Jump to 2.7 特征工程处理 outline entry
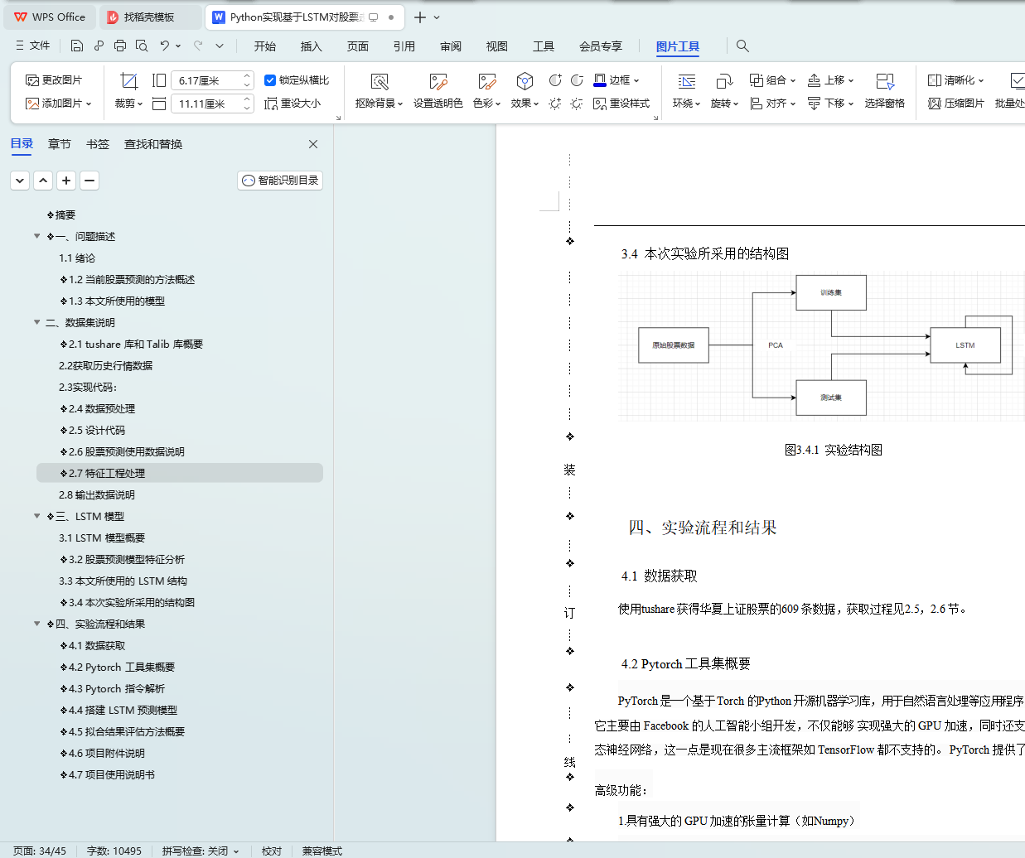This screenshot has width=1025, height=858. pyautogui.click(x=180, y=473)
